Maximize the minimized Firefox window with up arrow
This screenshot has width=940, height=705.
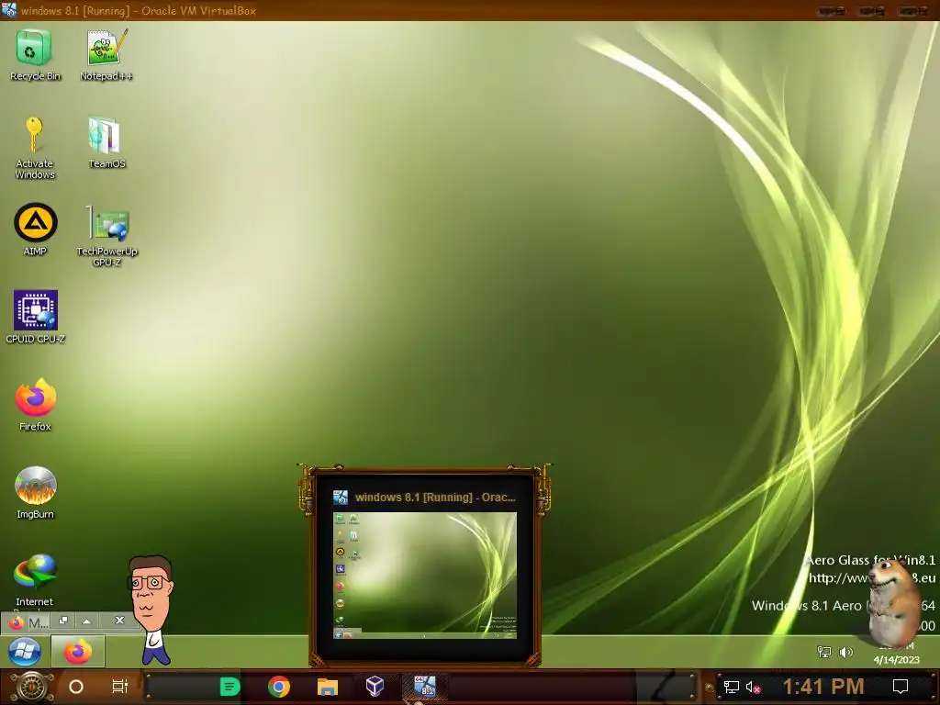tap(86, 621)
